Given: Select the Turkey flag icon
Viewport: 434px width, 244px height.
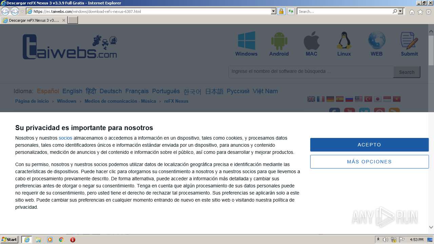Looking at the screenshot, I should 368,99.
